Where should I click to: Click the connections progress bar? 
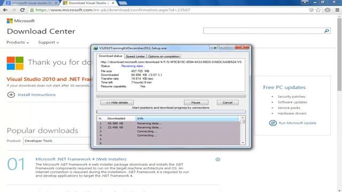coord(171,112)
